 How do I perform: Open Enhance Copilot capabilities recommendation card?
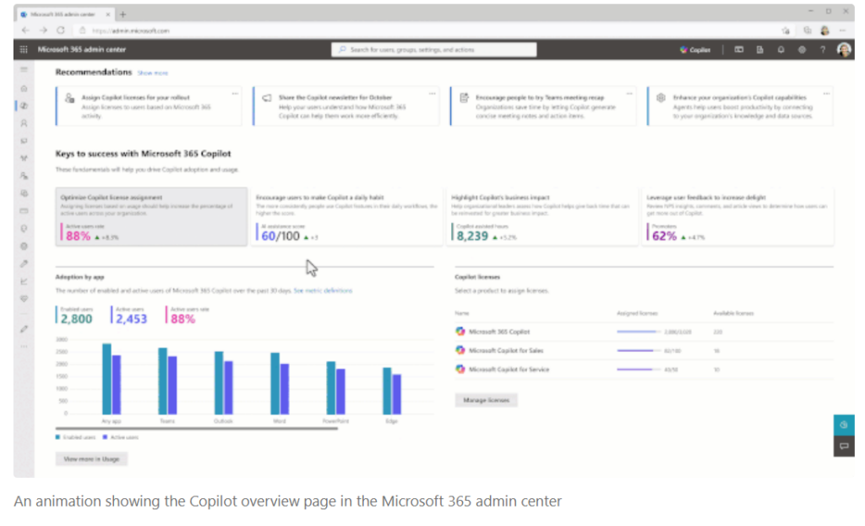click(x=740, y=106)
